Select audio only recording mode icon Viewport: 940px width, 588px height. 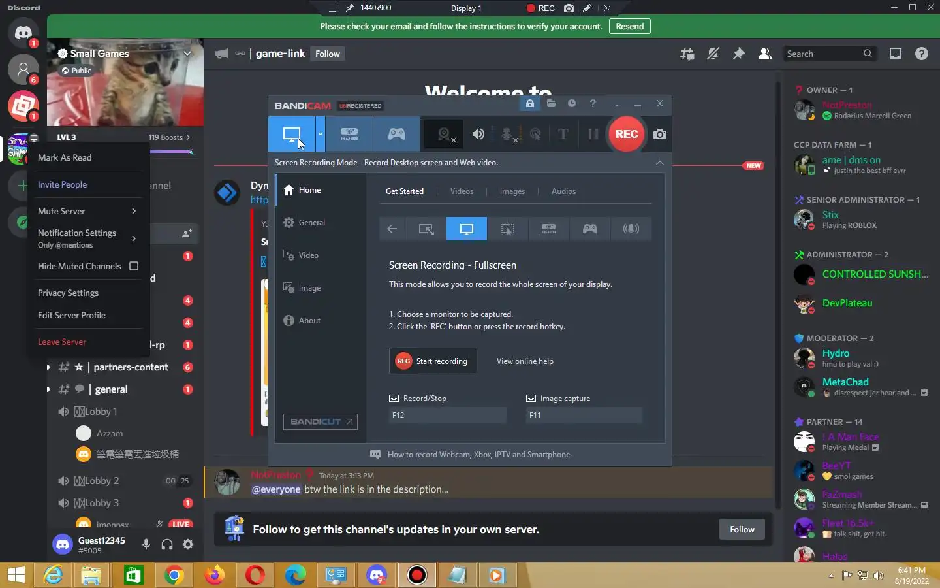631,229
